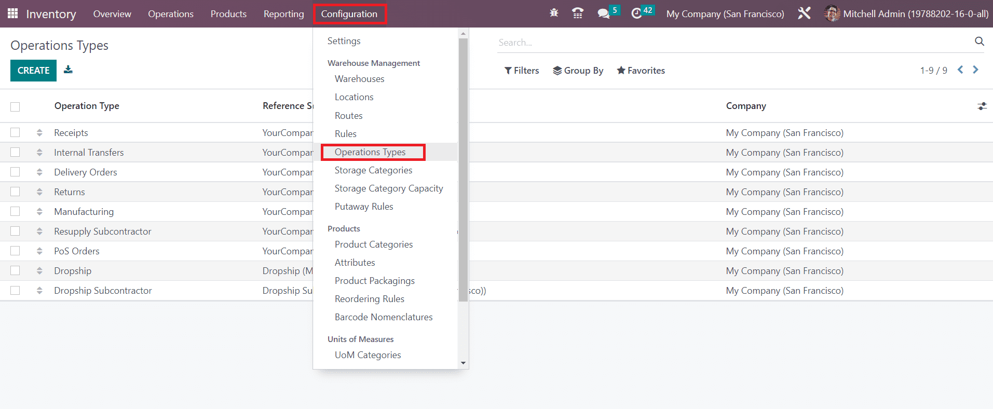Open the VoIP phone icon
993x409 pixels.
pos(577,13)
